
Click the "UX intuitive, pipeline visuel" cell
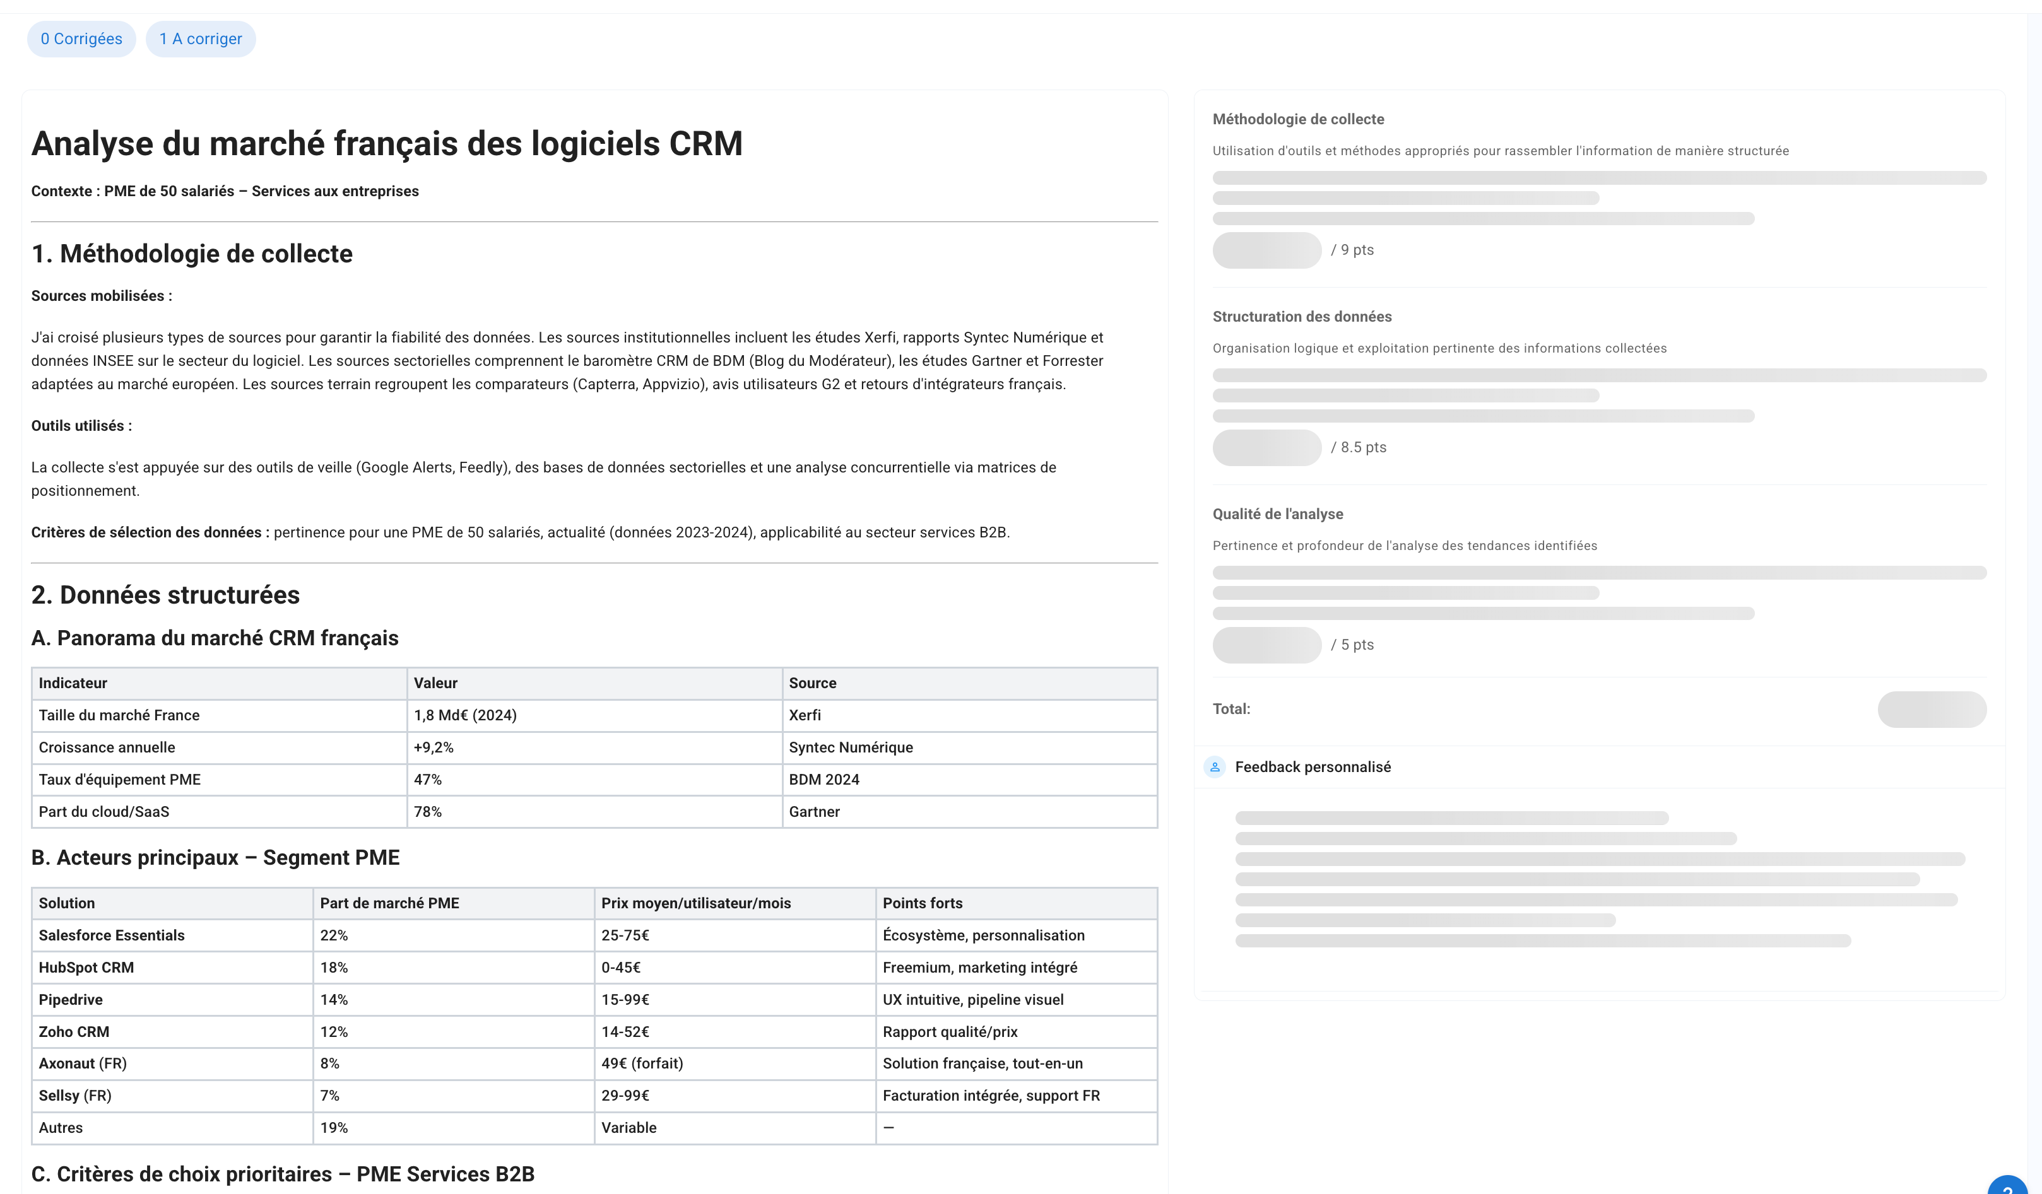(x=1016, y=1000)
